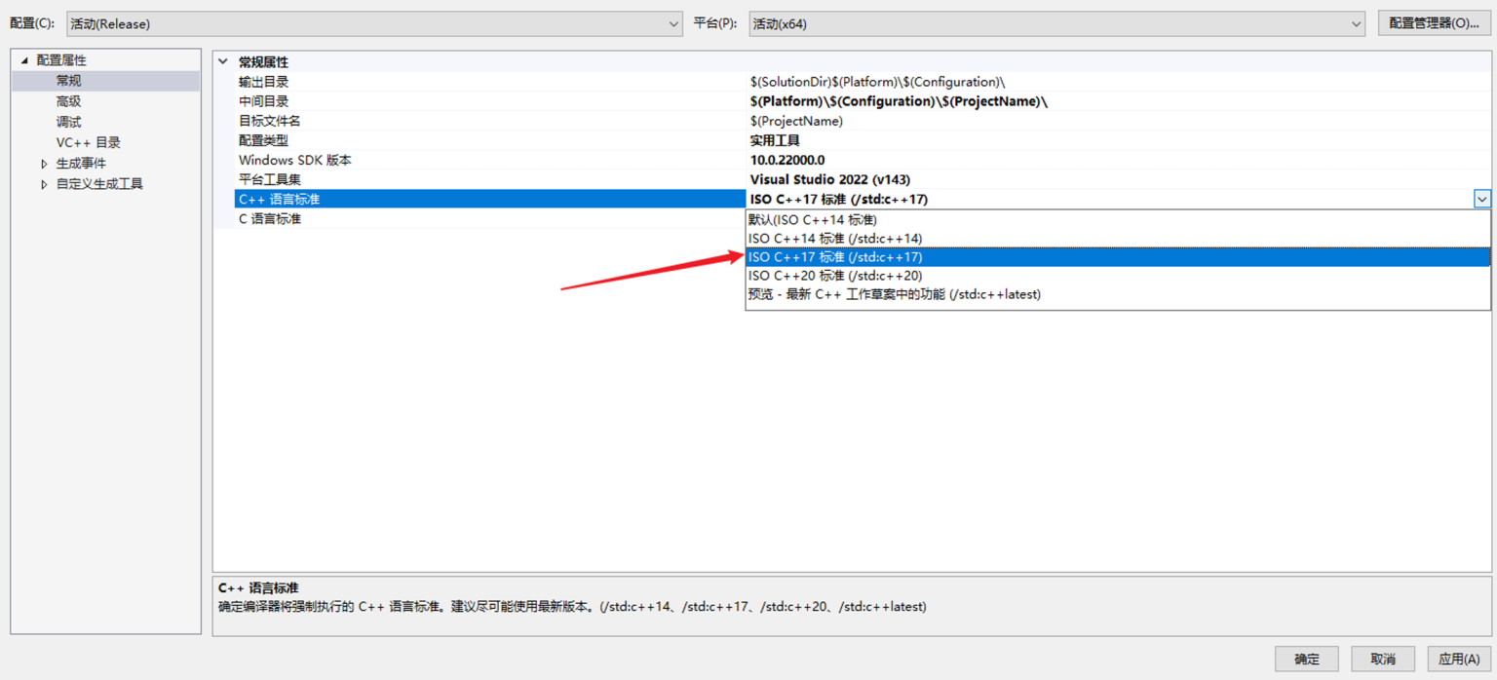Screen dimensions: 1497x680
Task: Click the 应用(A) button
Action: click(x=1459, y=660)
